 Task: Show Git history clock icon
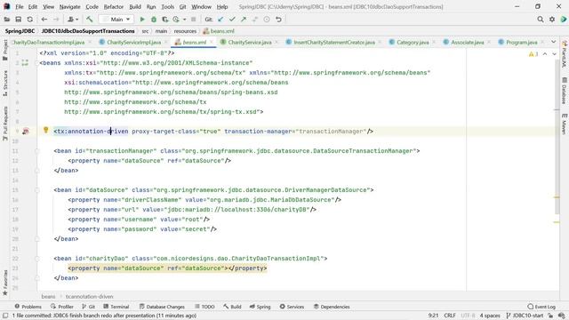[x=267, y=20]
